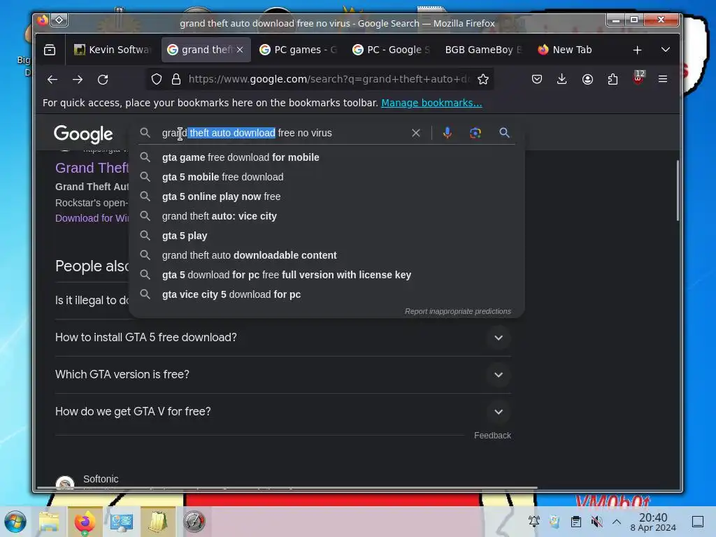This screenshot has width=716, height=537.
Task: Clear the Google search box text
Action: [416, 133]
